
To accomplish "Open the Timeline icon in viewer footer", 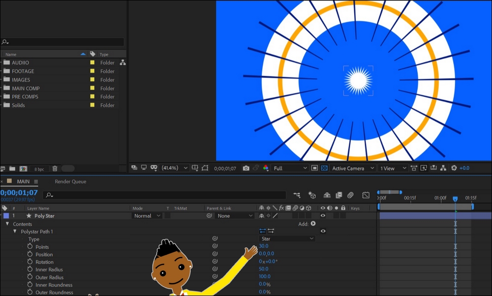I will (433, 168).
